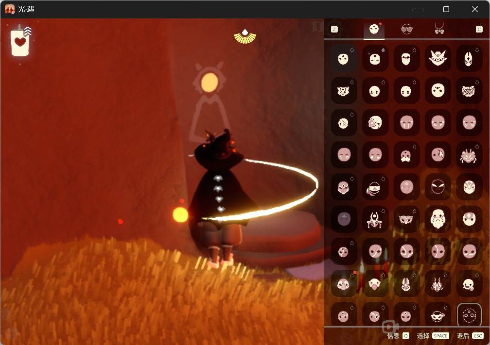
Task: Select the mask with the red notification dot
Action: click(x=344, y=283)
